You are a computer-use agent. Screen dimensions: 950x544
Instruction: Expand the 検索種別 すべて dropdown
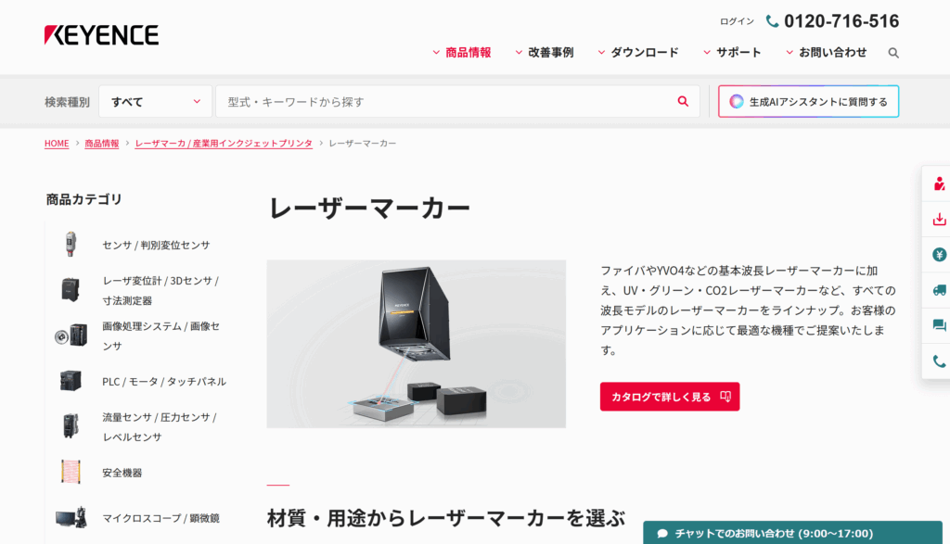(x=155, y=102)
